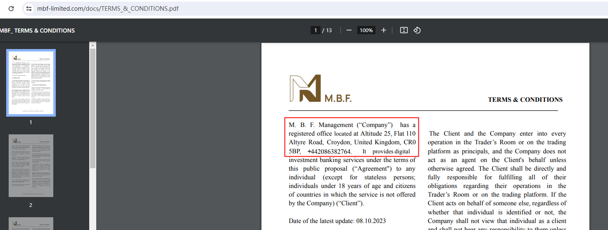Click 'M. B. F. Management' opening text
This screenshot has height=230, width=608.
coord(321,125)
